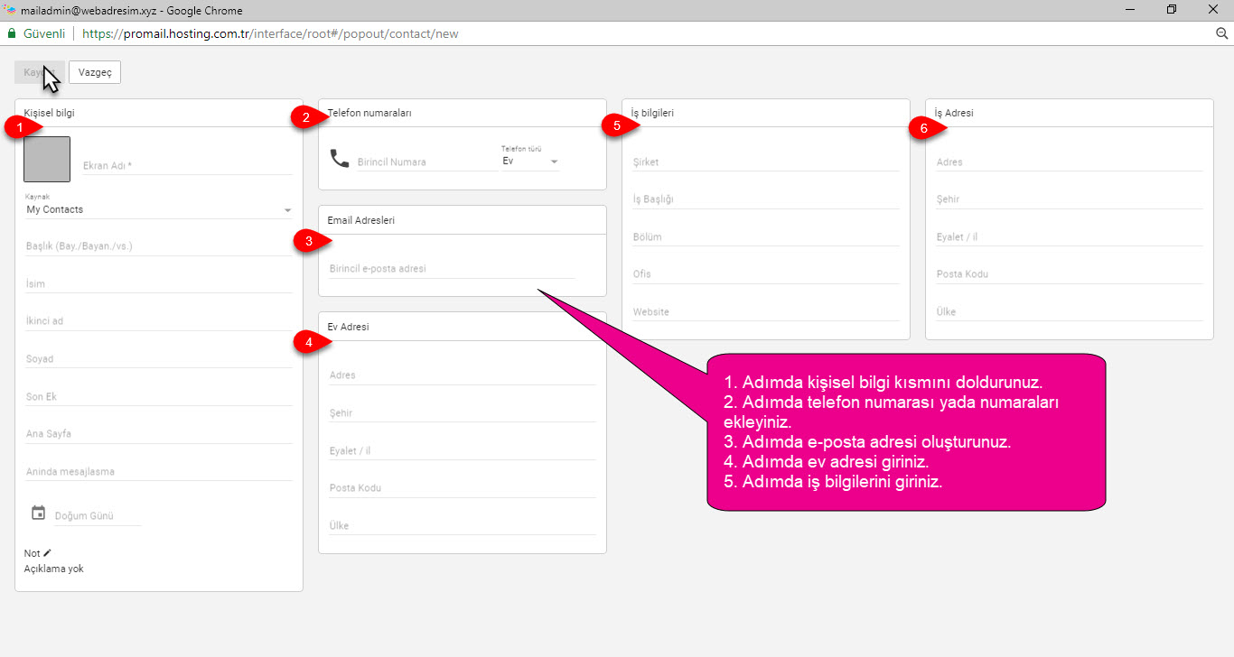
Task: Select Posta Kodu under İş Adresi
Action: tap(1070, 274)
